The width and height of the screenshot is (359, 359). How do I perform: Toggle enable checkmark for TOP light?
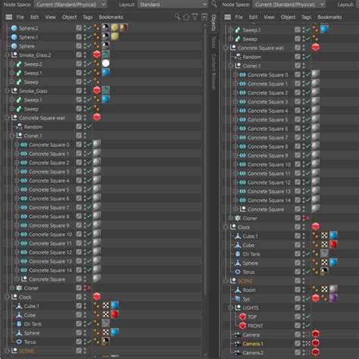pyautogui.click(x=307, y=317)
